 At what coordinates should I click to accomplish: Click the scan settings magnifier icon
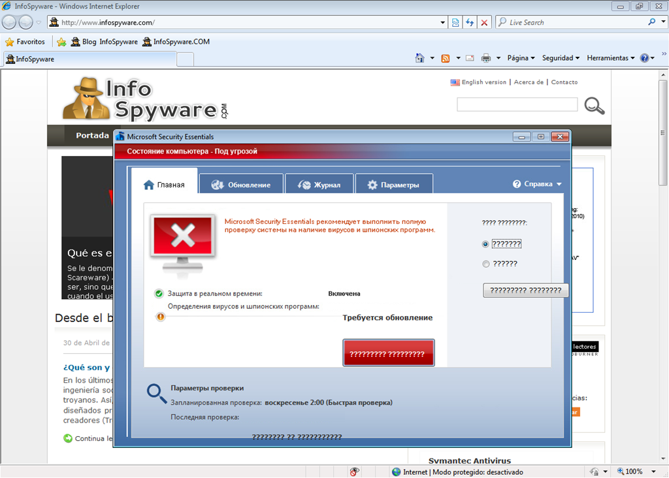point(157,394)
